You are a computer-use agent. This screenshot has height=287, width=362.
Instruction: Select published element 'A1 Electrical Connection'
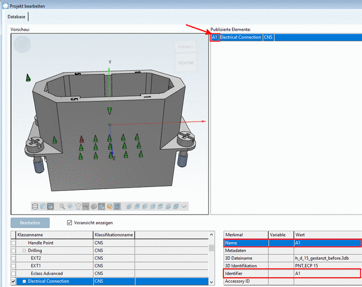pyautogui.click(x=286, y=37)
